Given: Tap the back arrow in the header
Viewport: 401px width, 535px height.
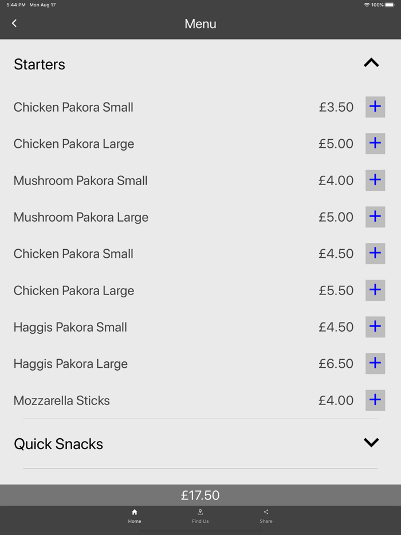Looking at the screenshot, I should click(14, 23).
